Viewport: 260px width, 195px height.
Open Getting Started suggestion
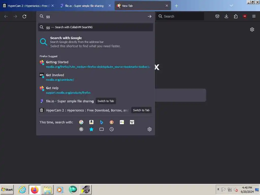pyautogui.click(x=95, y=64)
